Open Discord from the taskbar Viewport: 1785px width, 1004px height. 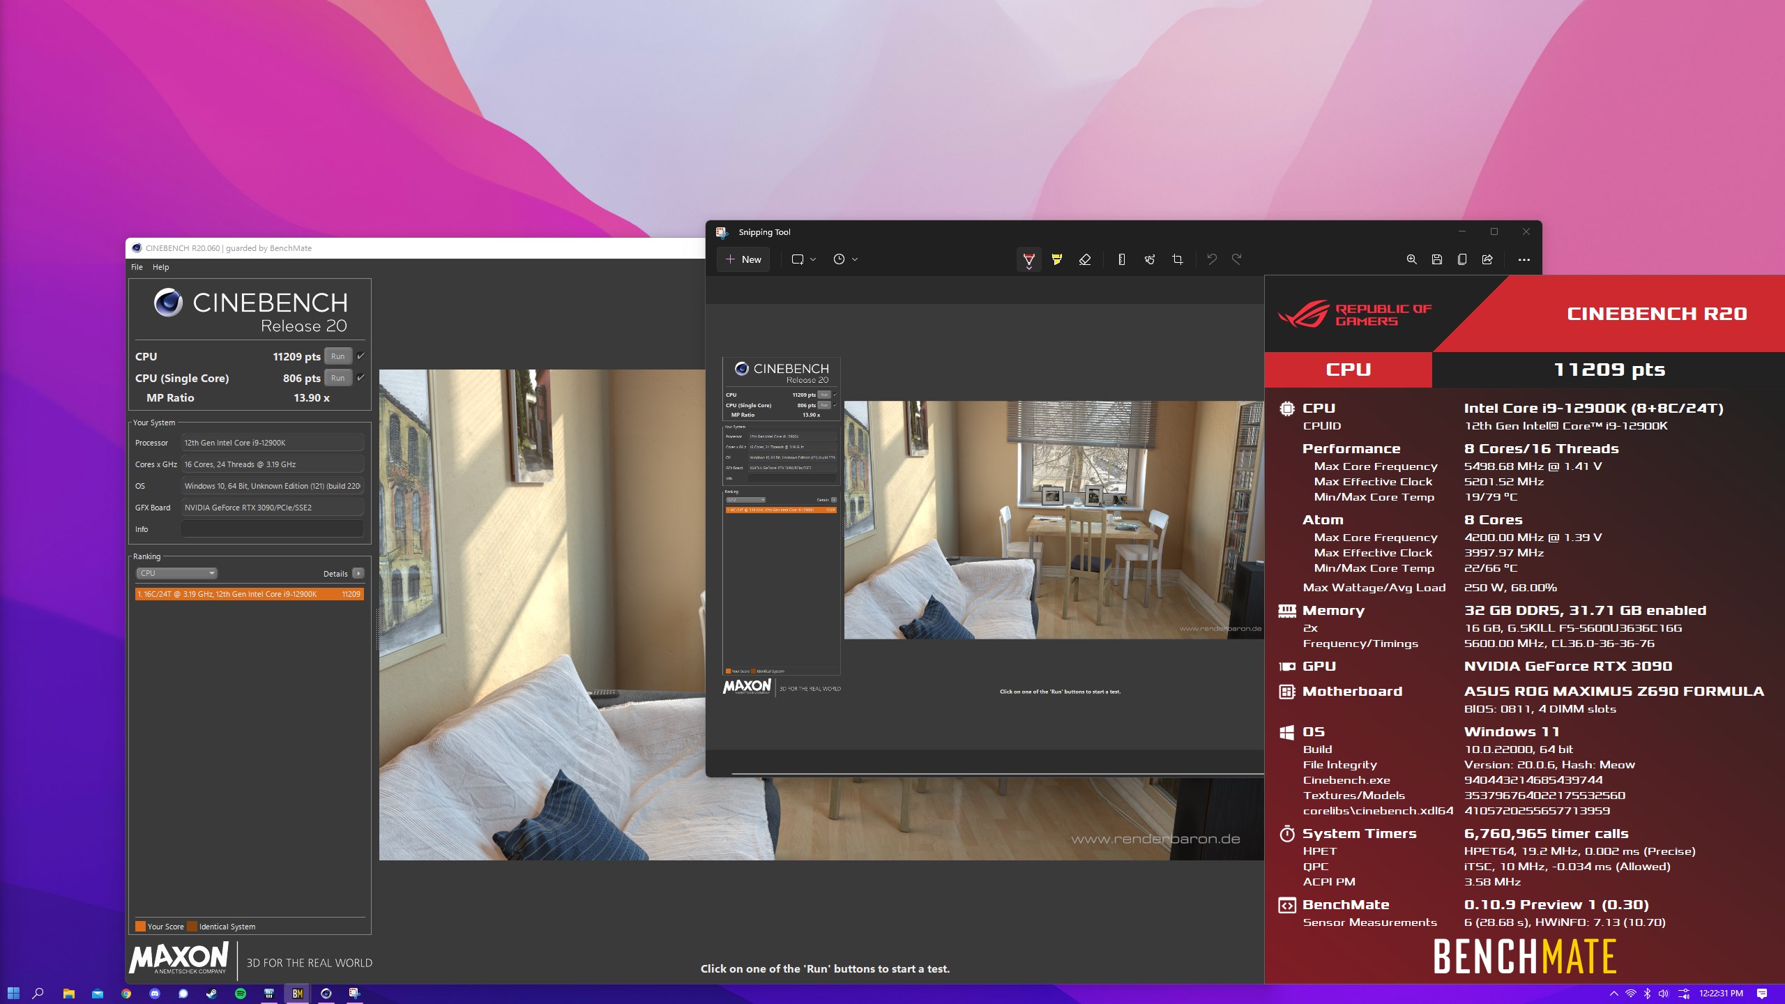(x=155, y=993)
